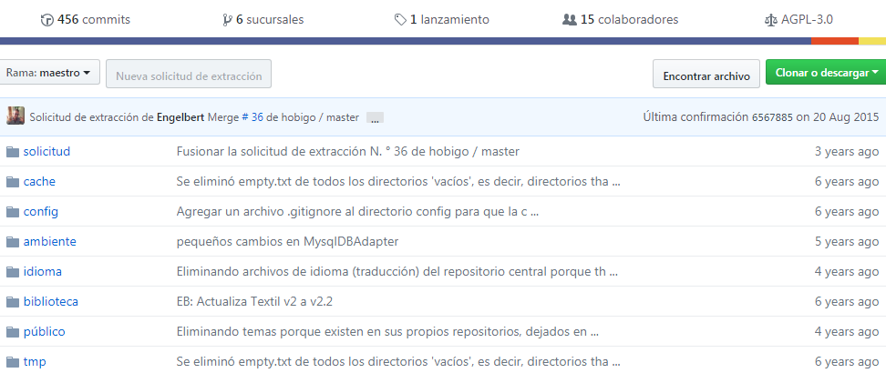The image size is (886, 373).
Task: Click the scales license icon
Action: 771,20
